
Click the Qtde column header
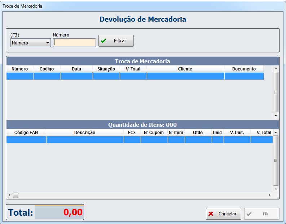(198, 133)
